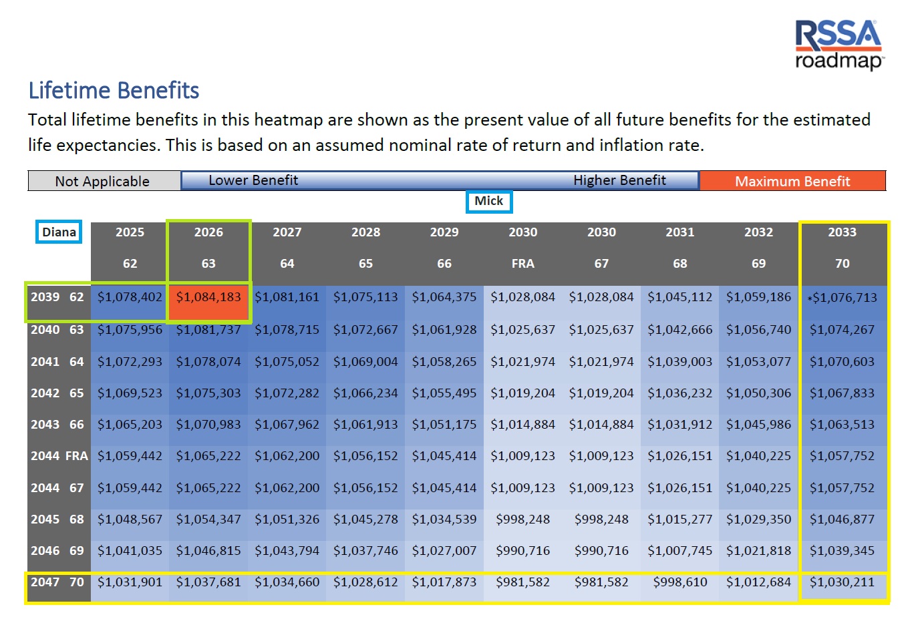This screenshot has width=914, height=621.
Task: Click the 2030 FRA column header
Action: tap(522, 248)
